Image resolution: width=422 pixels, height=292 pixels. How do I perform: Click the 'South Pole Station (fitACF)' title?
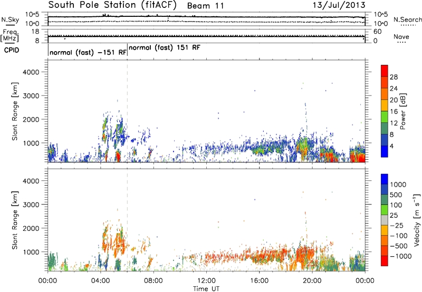112,5
